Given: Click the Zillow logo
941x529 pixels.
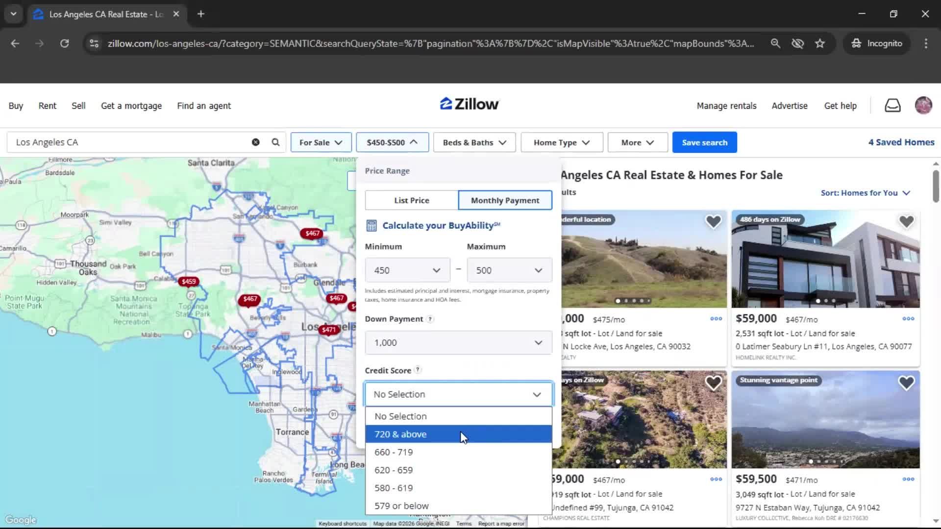Looking at the screenshot, I should click(x=469, y=104).
